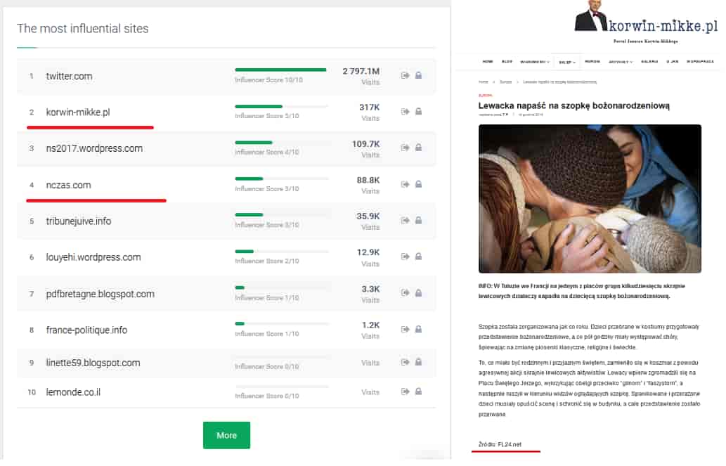Click the exit-arrow icon for tribunejuive.info
This screenshot has width=726, height=466.
tap(405, 220)
